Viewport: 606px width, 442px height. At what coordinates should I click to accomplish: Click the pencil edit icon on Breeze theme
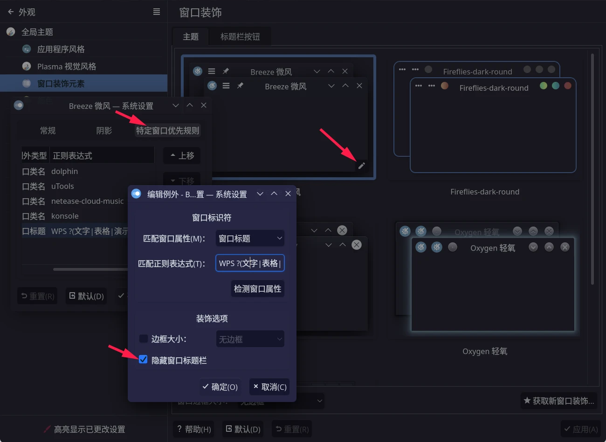point(361,166)
